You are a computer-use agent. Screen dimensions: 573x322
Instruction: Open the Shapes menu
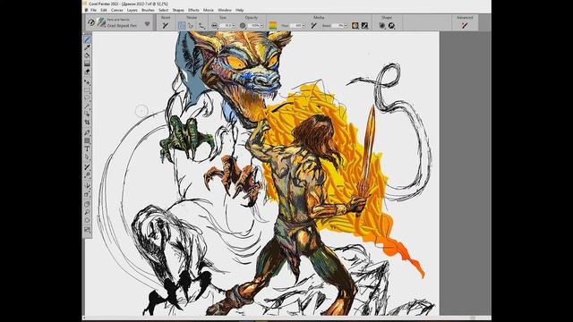[x=178, y=10]
